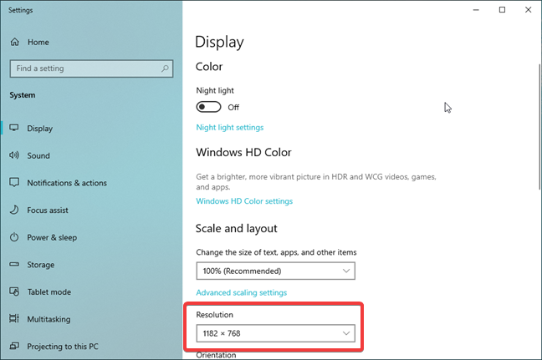Click the search magnifier icon

click(165, 68)
